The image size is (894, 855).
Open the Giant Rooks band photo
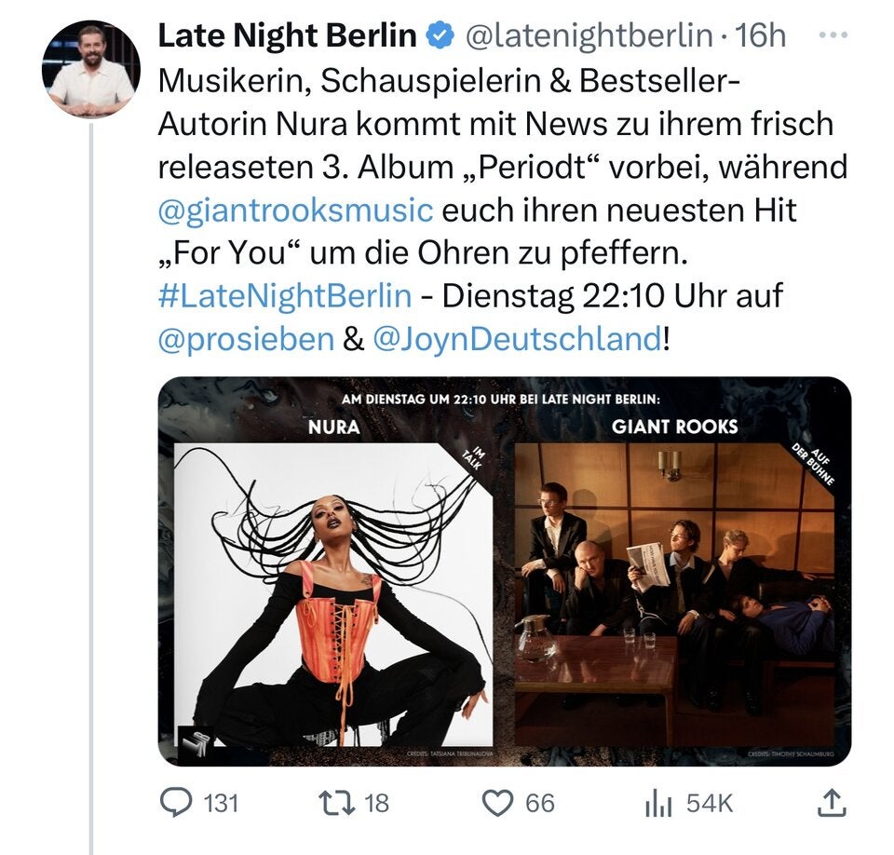tap(674, 594)
